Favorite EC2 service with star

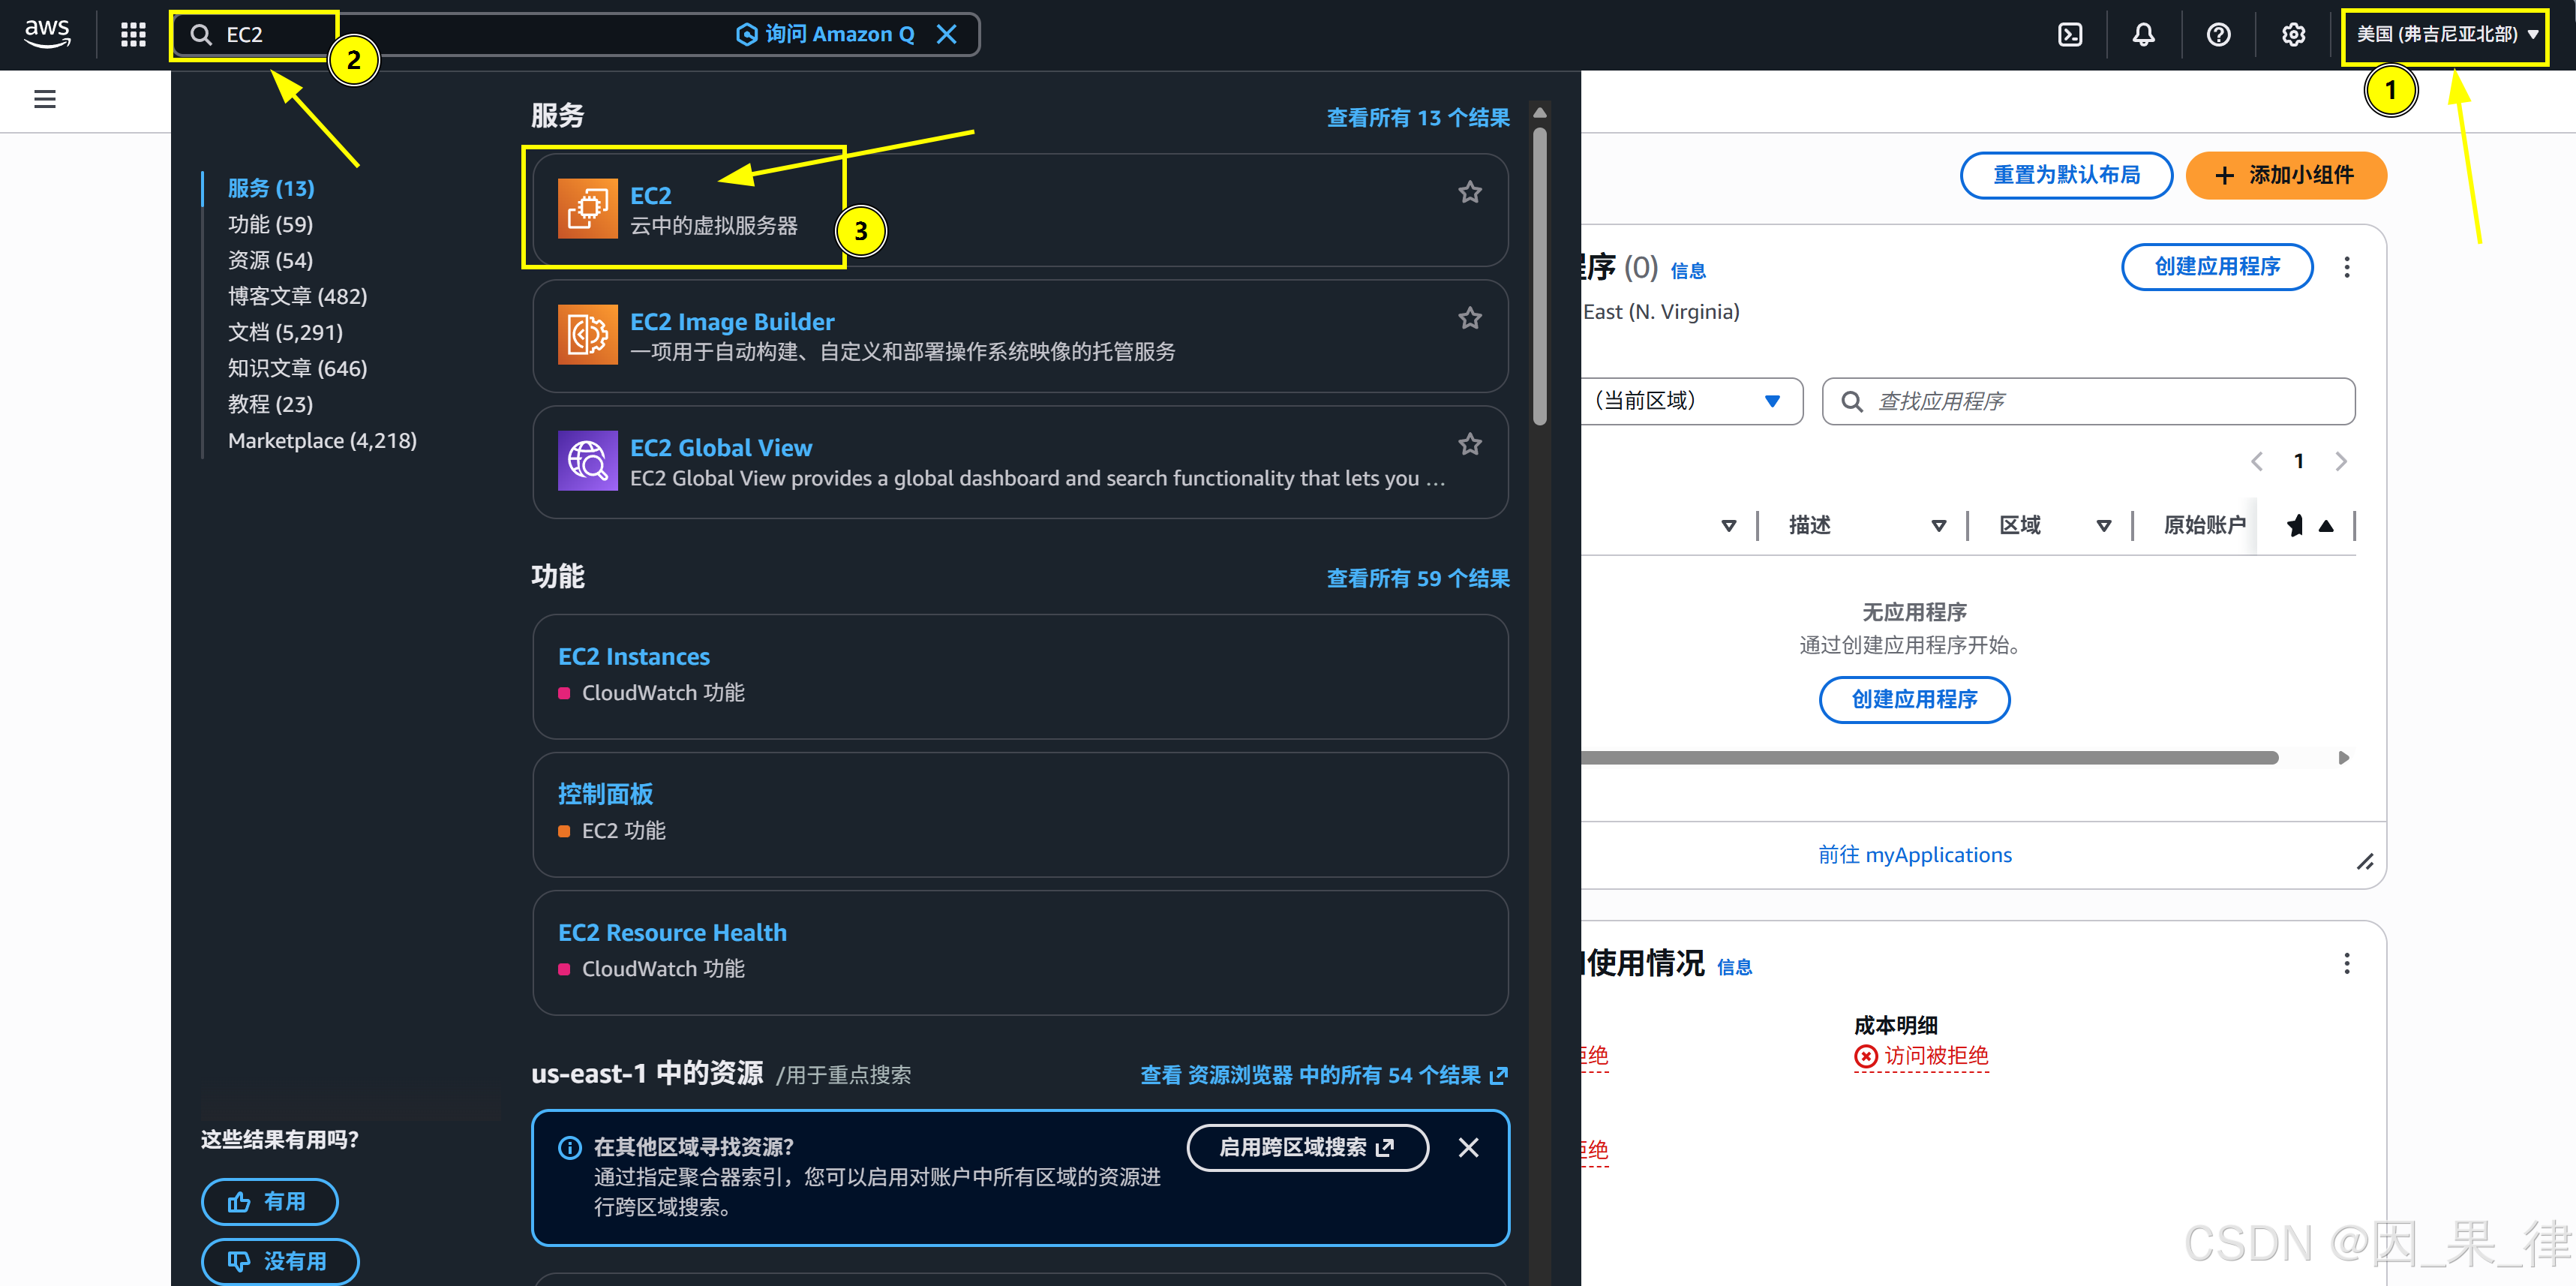tap(1469, 192)
